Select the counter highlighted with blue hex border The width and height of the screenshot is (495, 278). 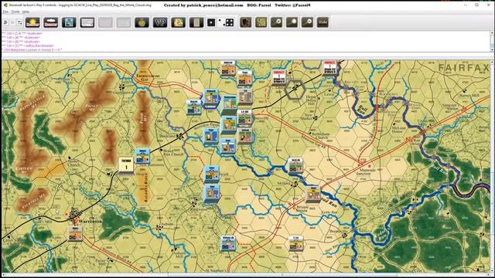tap(211, 97)
